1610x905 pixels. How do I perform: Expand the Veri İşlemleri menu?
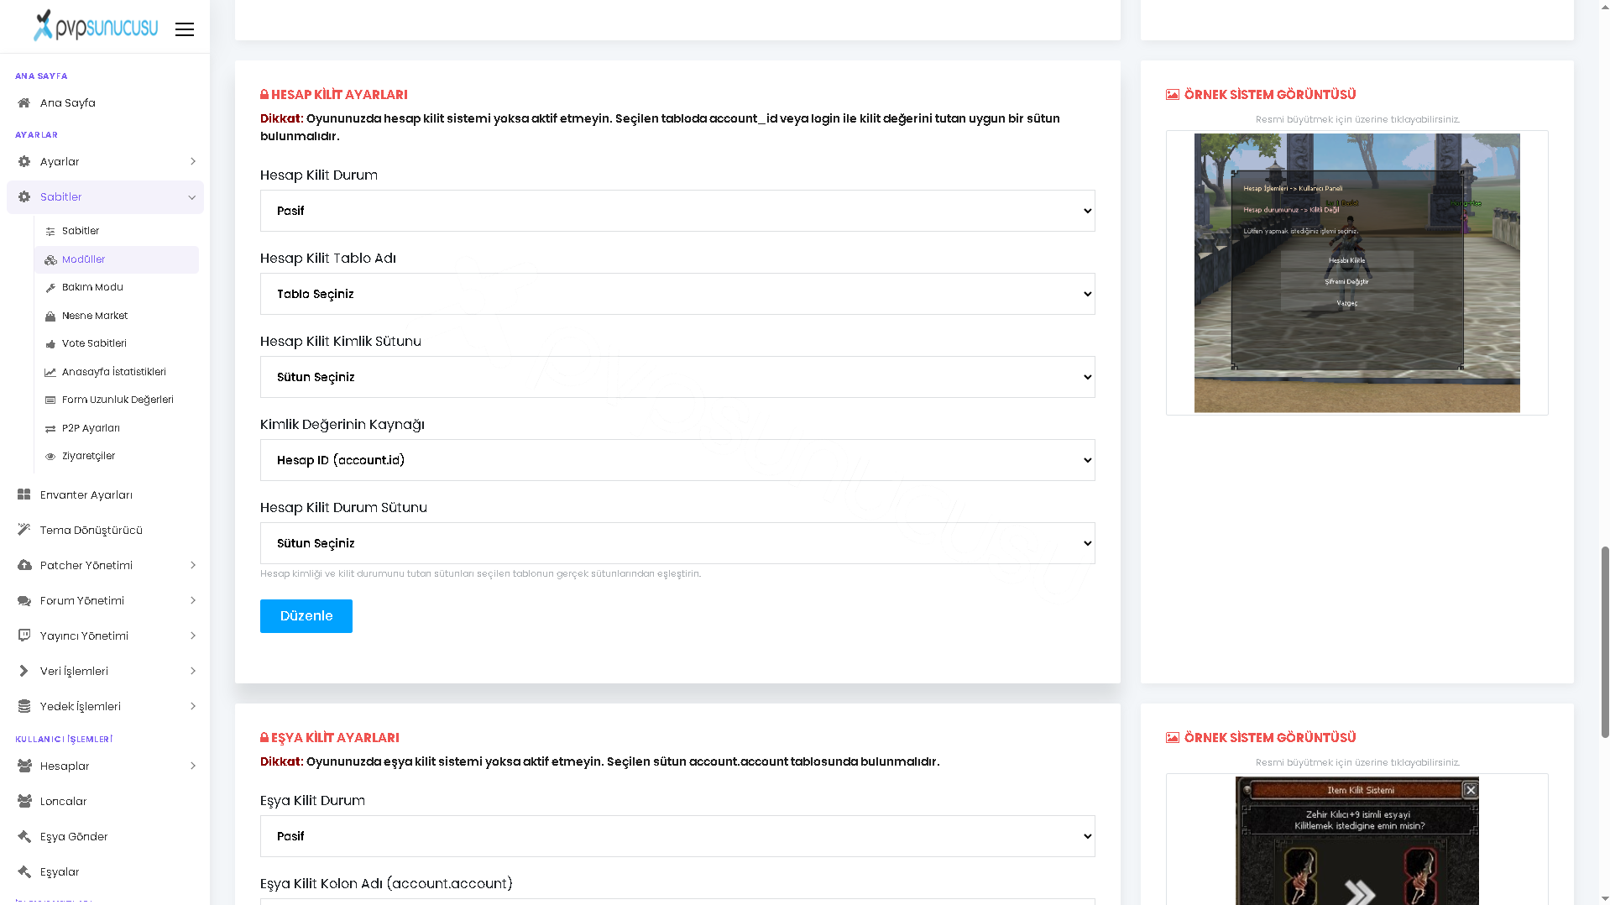[x=105, y=672]
